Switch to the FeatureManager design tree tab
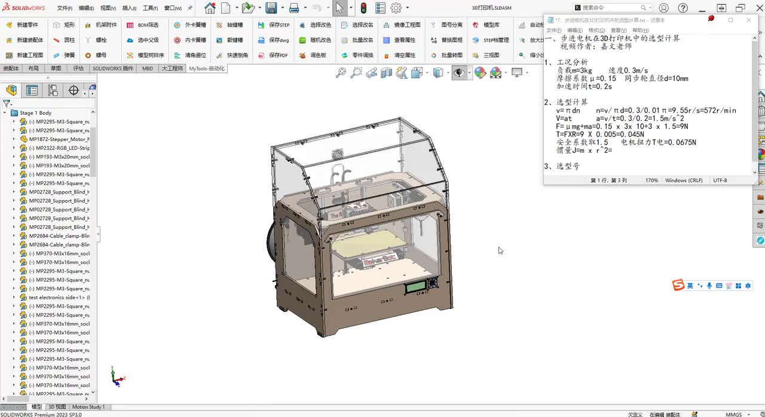The height and width of the screenshot is (417, 765). coord(11,90)
